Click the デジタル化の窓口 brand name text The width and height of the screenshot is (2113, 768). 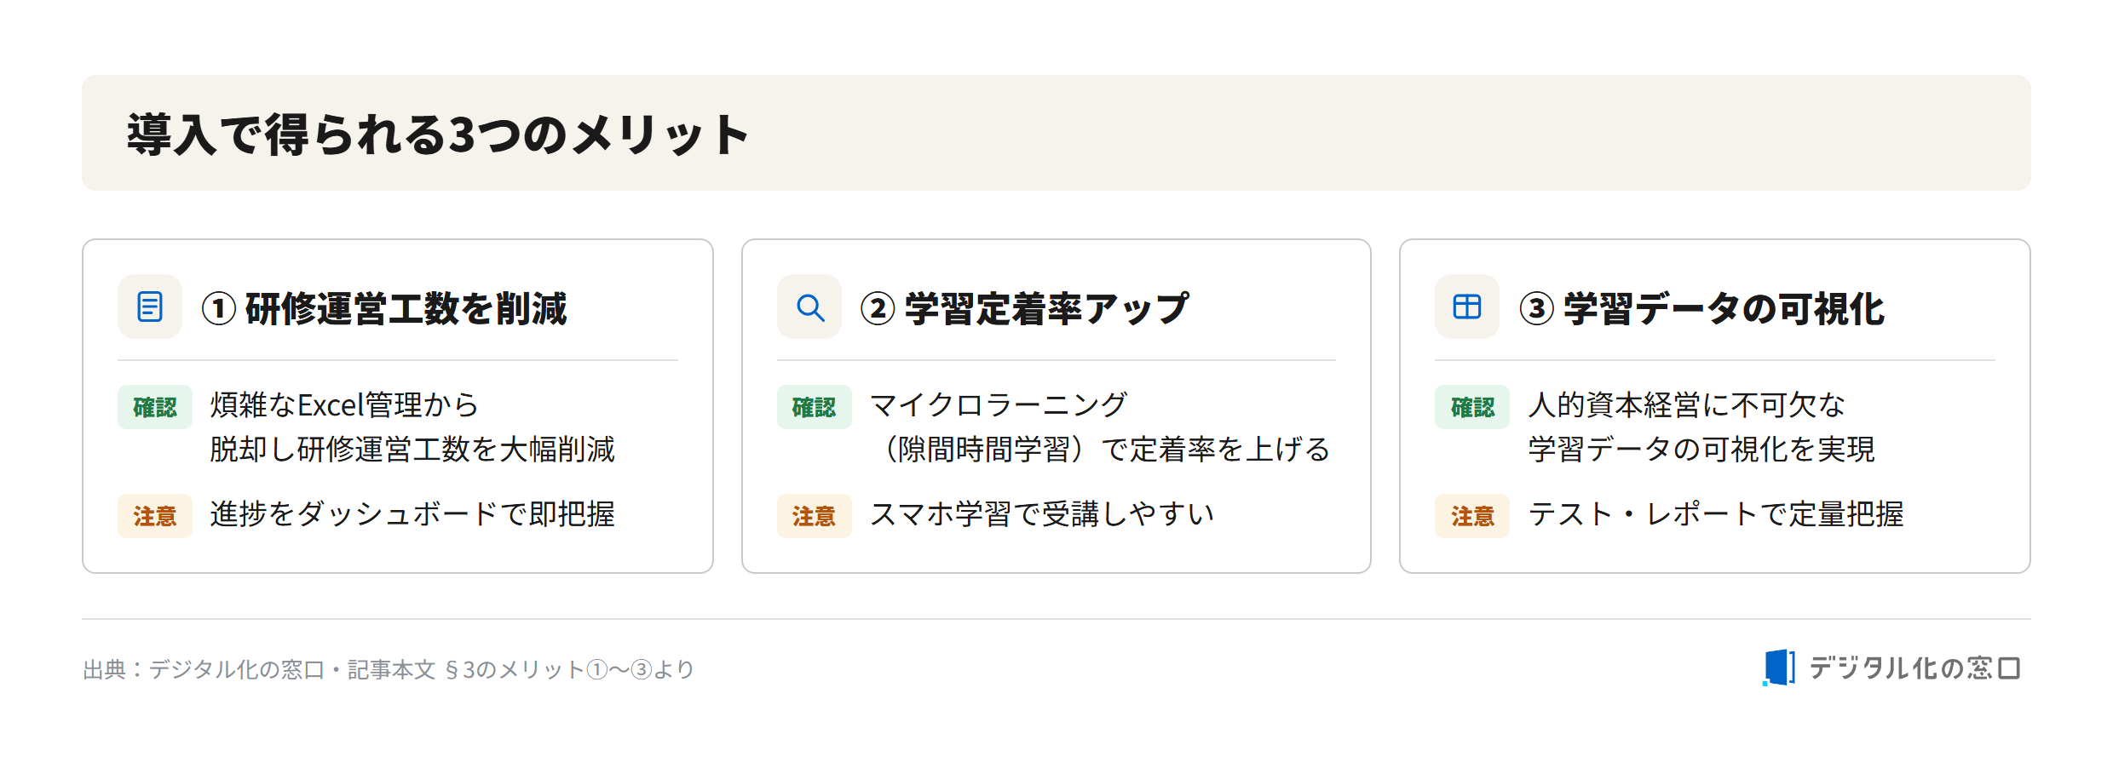point(1915,668)
